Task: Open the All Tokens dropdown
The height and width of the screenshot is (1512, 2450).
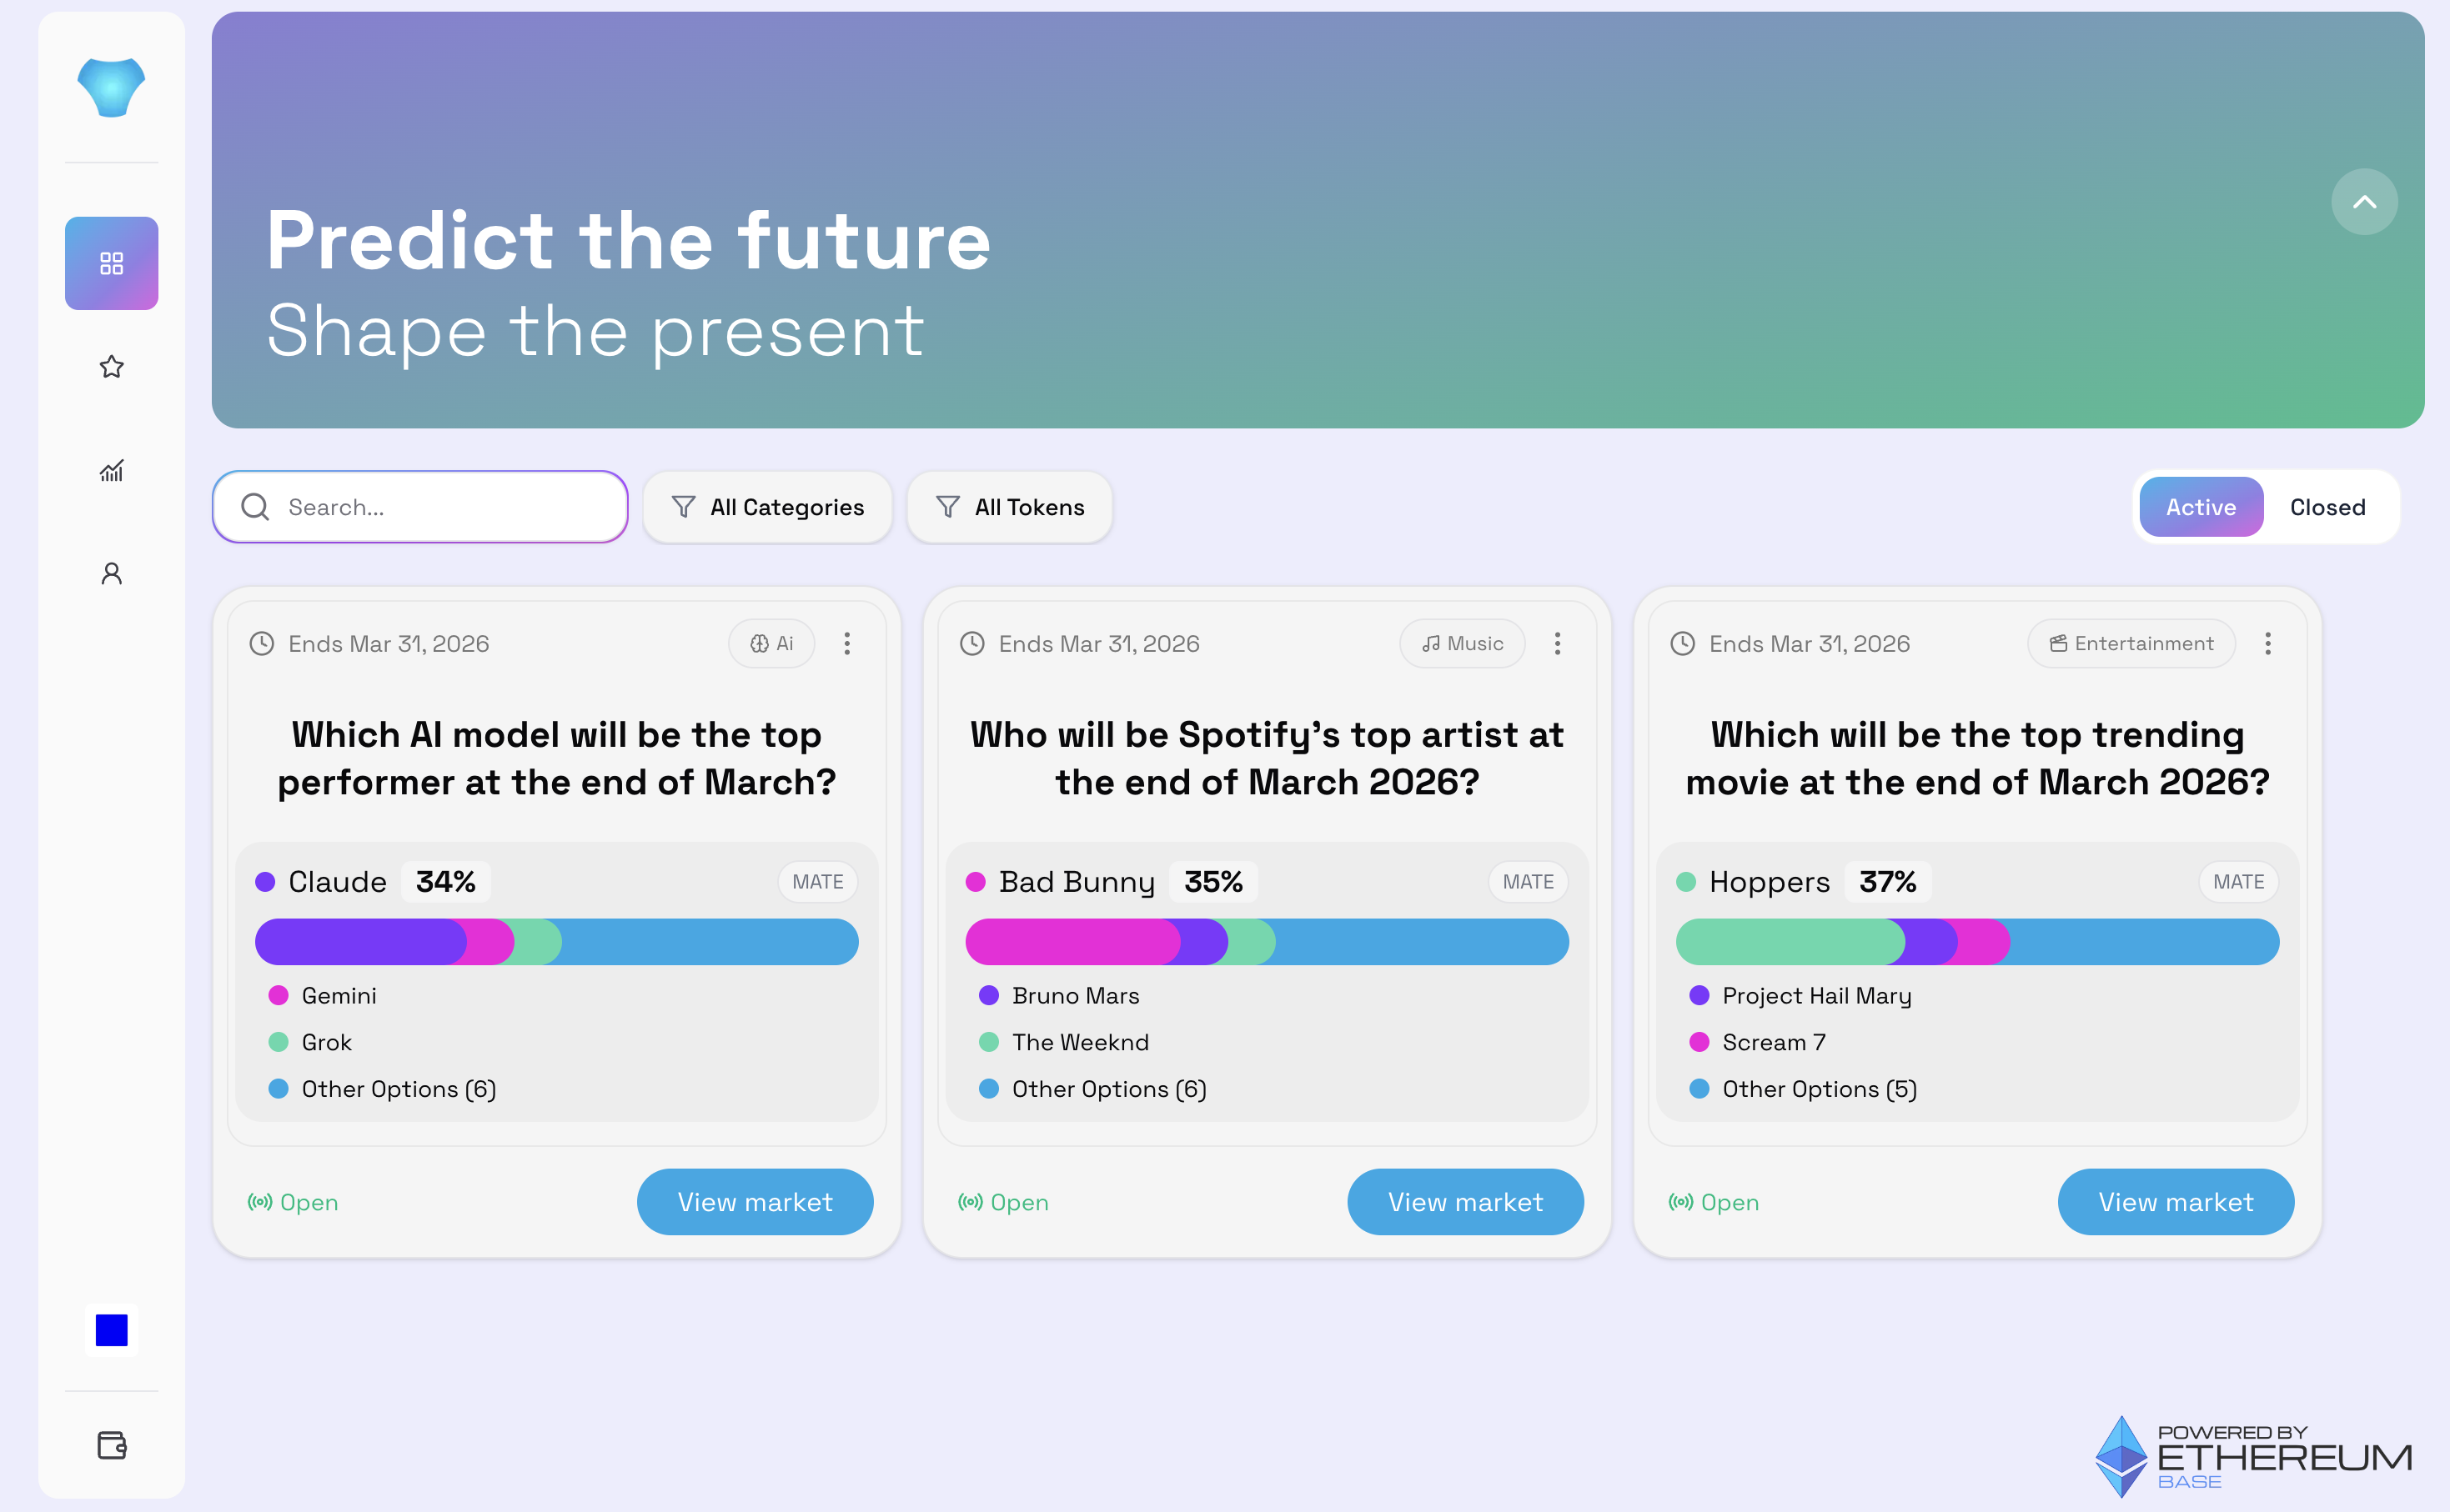Action: click(x=1008, y=507)
